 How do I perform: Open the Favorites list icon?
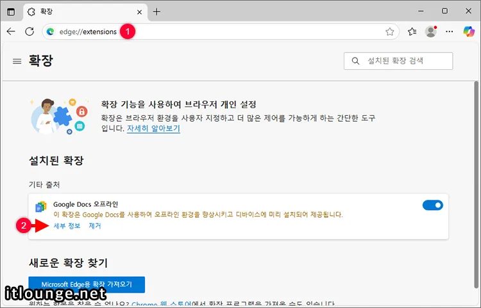[412, 31]
